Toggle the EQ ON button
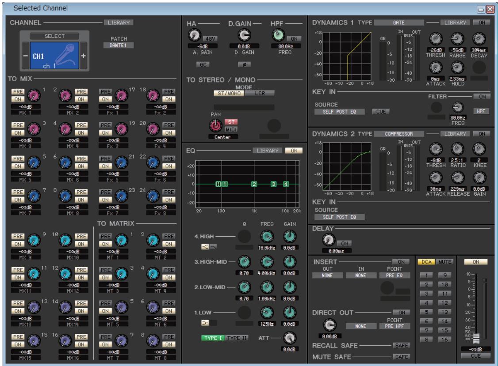This screenshot has width=498, height=366. pos(294,151)
